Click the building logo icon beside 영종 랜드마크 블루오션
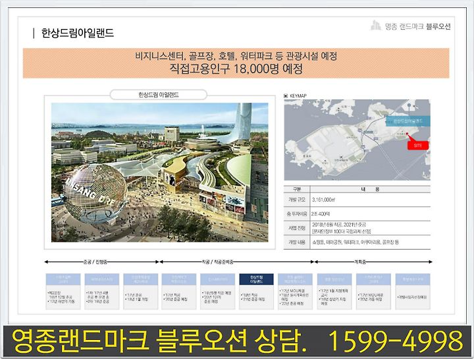The height and width of the screenshot is (359, 474). pos(376,26)
